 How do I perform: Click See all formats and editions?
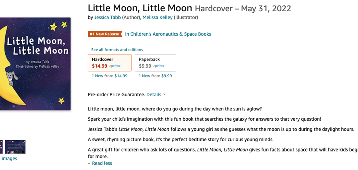117,50
